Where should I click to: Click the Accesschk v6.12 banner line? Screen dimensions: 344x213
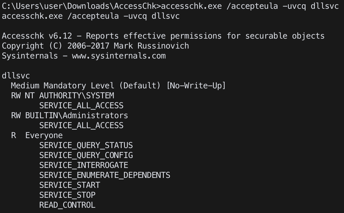tap(163, 36)
